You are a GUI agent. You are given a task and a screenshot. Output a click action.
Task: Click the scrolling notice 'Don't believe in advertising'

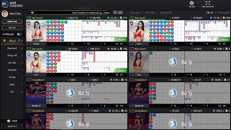pyautogui.click(x=91, y=13)
